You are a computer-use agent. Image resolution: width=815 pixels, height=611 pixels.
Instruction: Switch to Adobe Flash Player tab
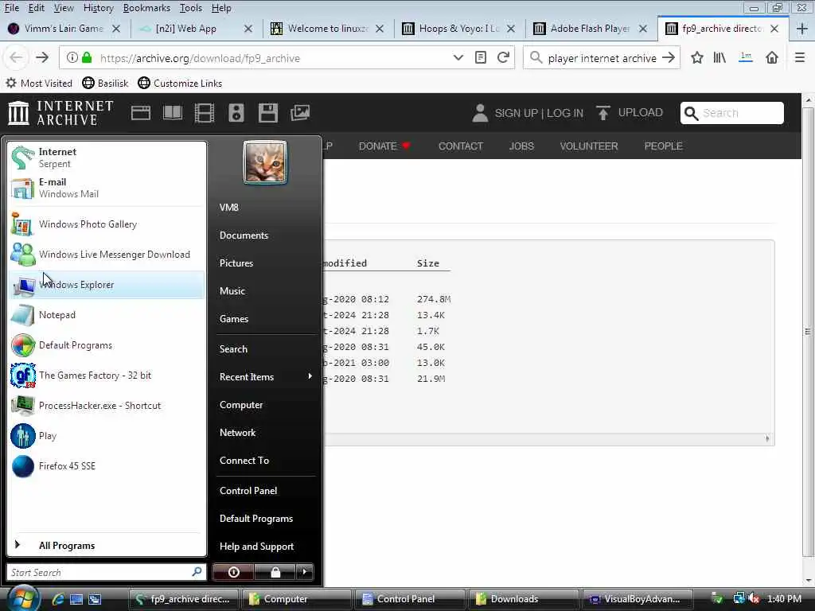click(x=590, y=29)
